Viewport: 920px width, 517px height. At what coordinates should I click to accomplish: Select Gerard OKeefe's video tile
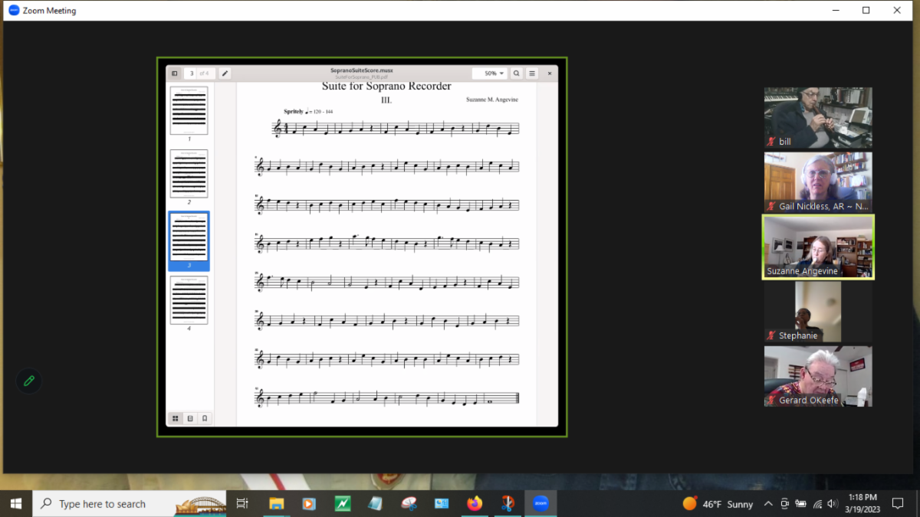pyautogui.click(x=818, y=376)
